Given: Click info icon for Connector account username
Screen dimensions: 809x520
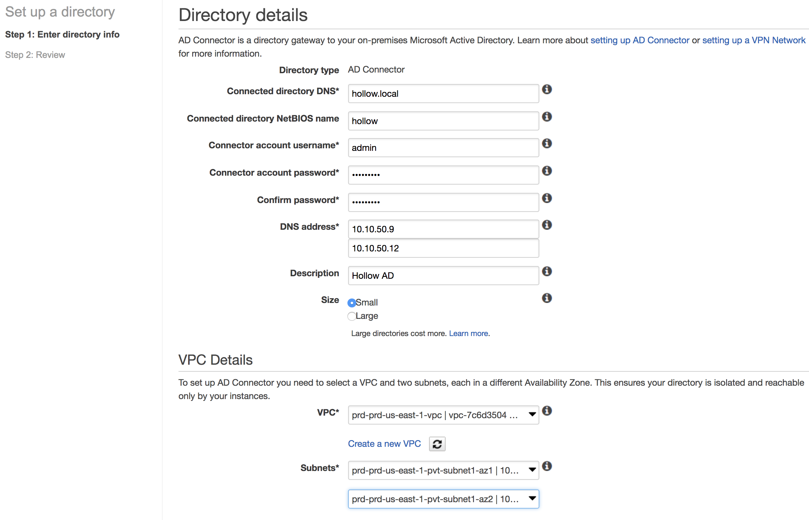Looking at the screenshot, I should [547, 144].
